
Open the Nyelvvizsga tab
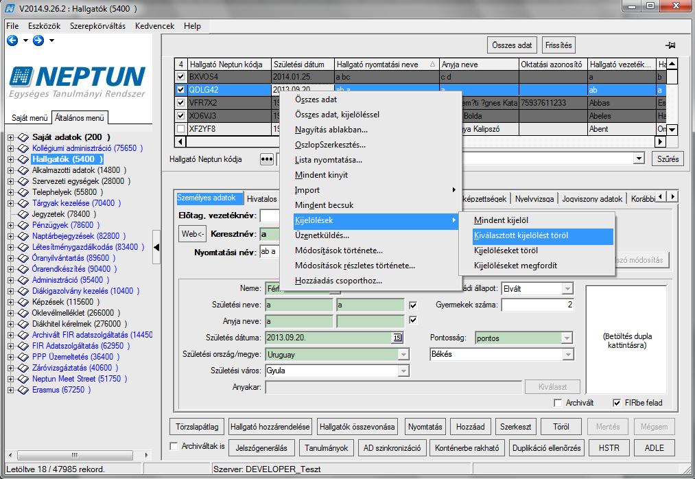534,199
